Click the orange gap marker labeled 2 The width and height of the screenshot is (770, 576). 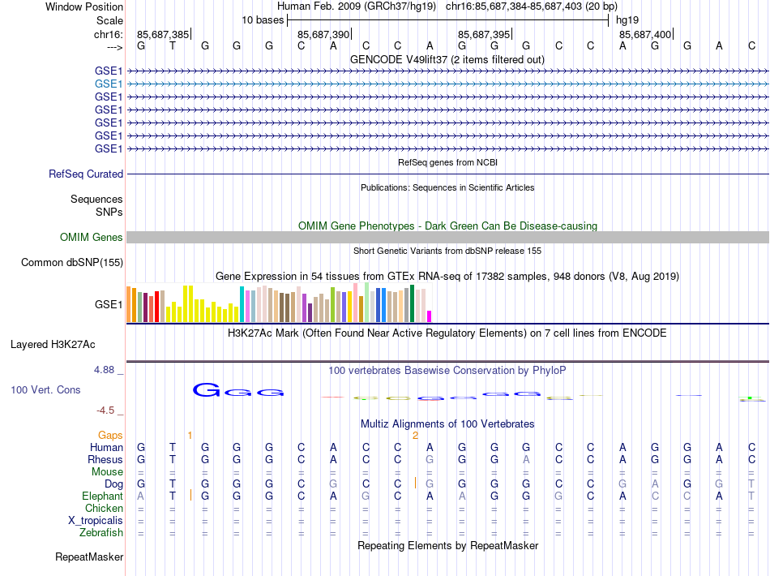415,436
